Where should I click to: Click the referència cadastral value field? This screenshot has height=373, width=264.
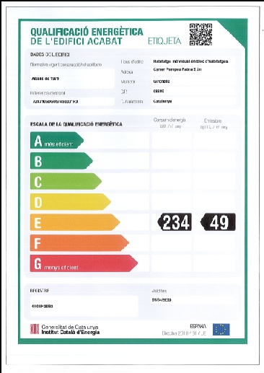[72, 102]
